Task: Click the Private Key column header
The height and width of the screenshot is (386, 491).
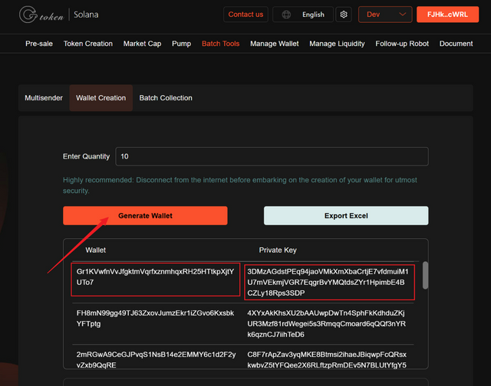Action: [x=278, y=250]
